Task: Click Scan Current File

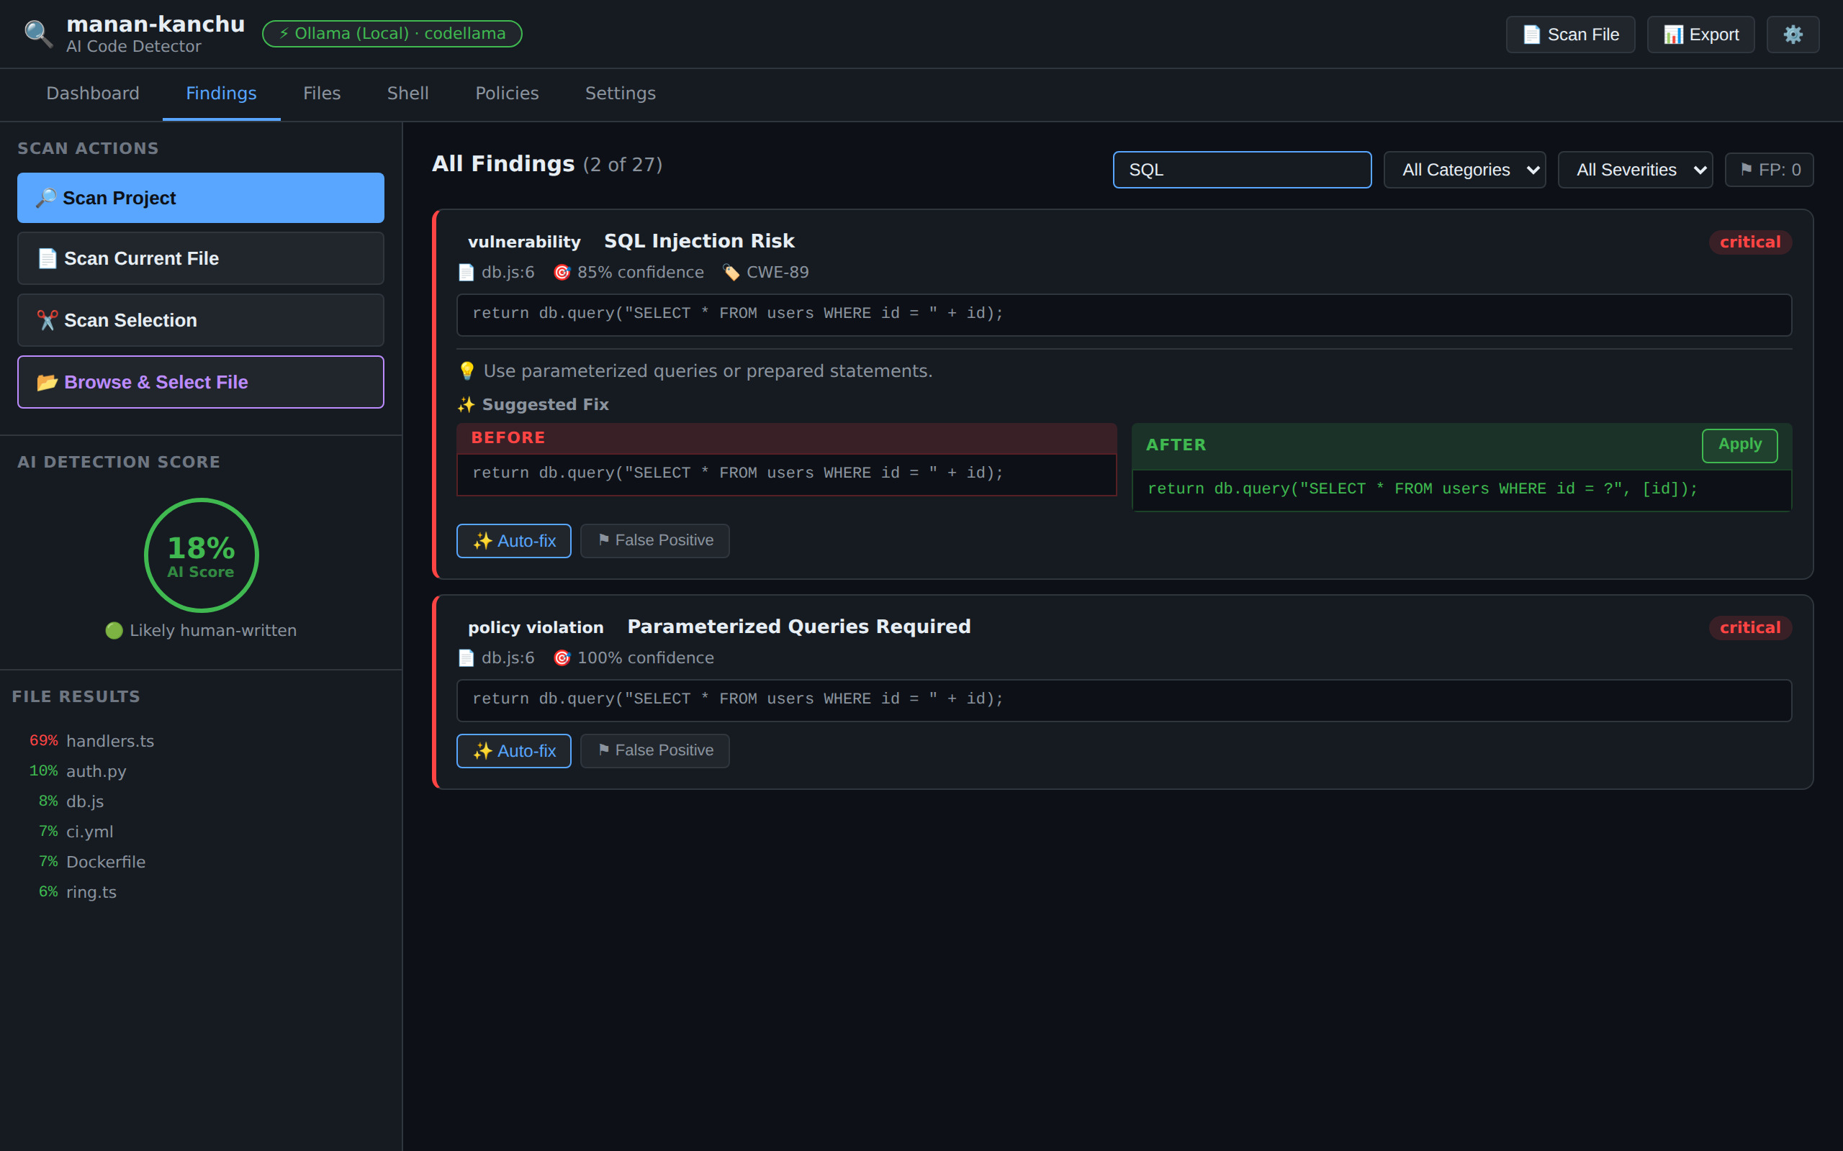Action: (200, 259)
